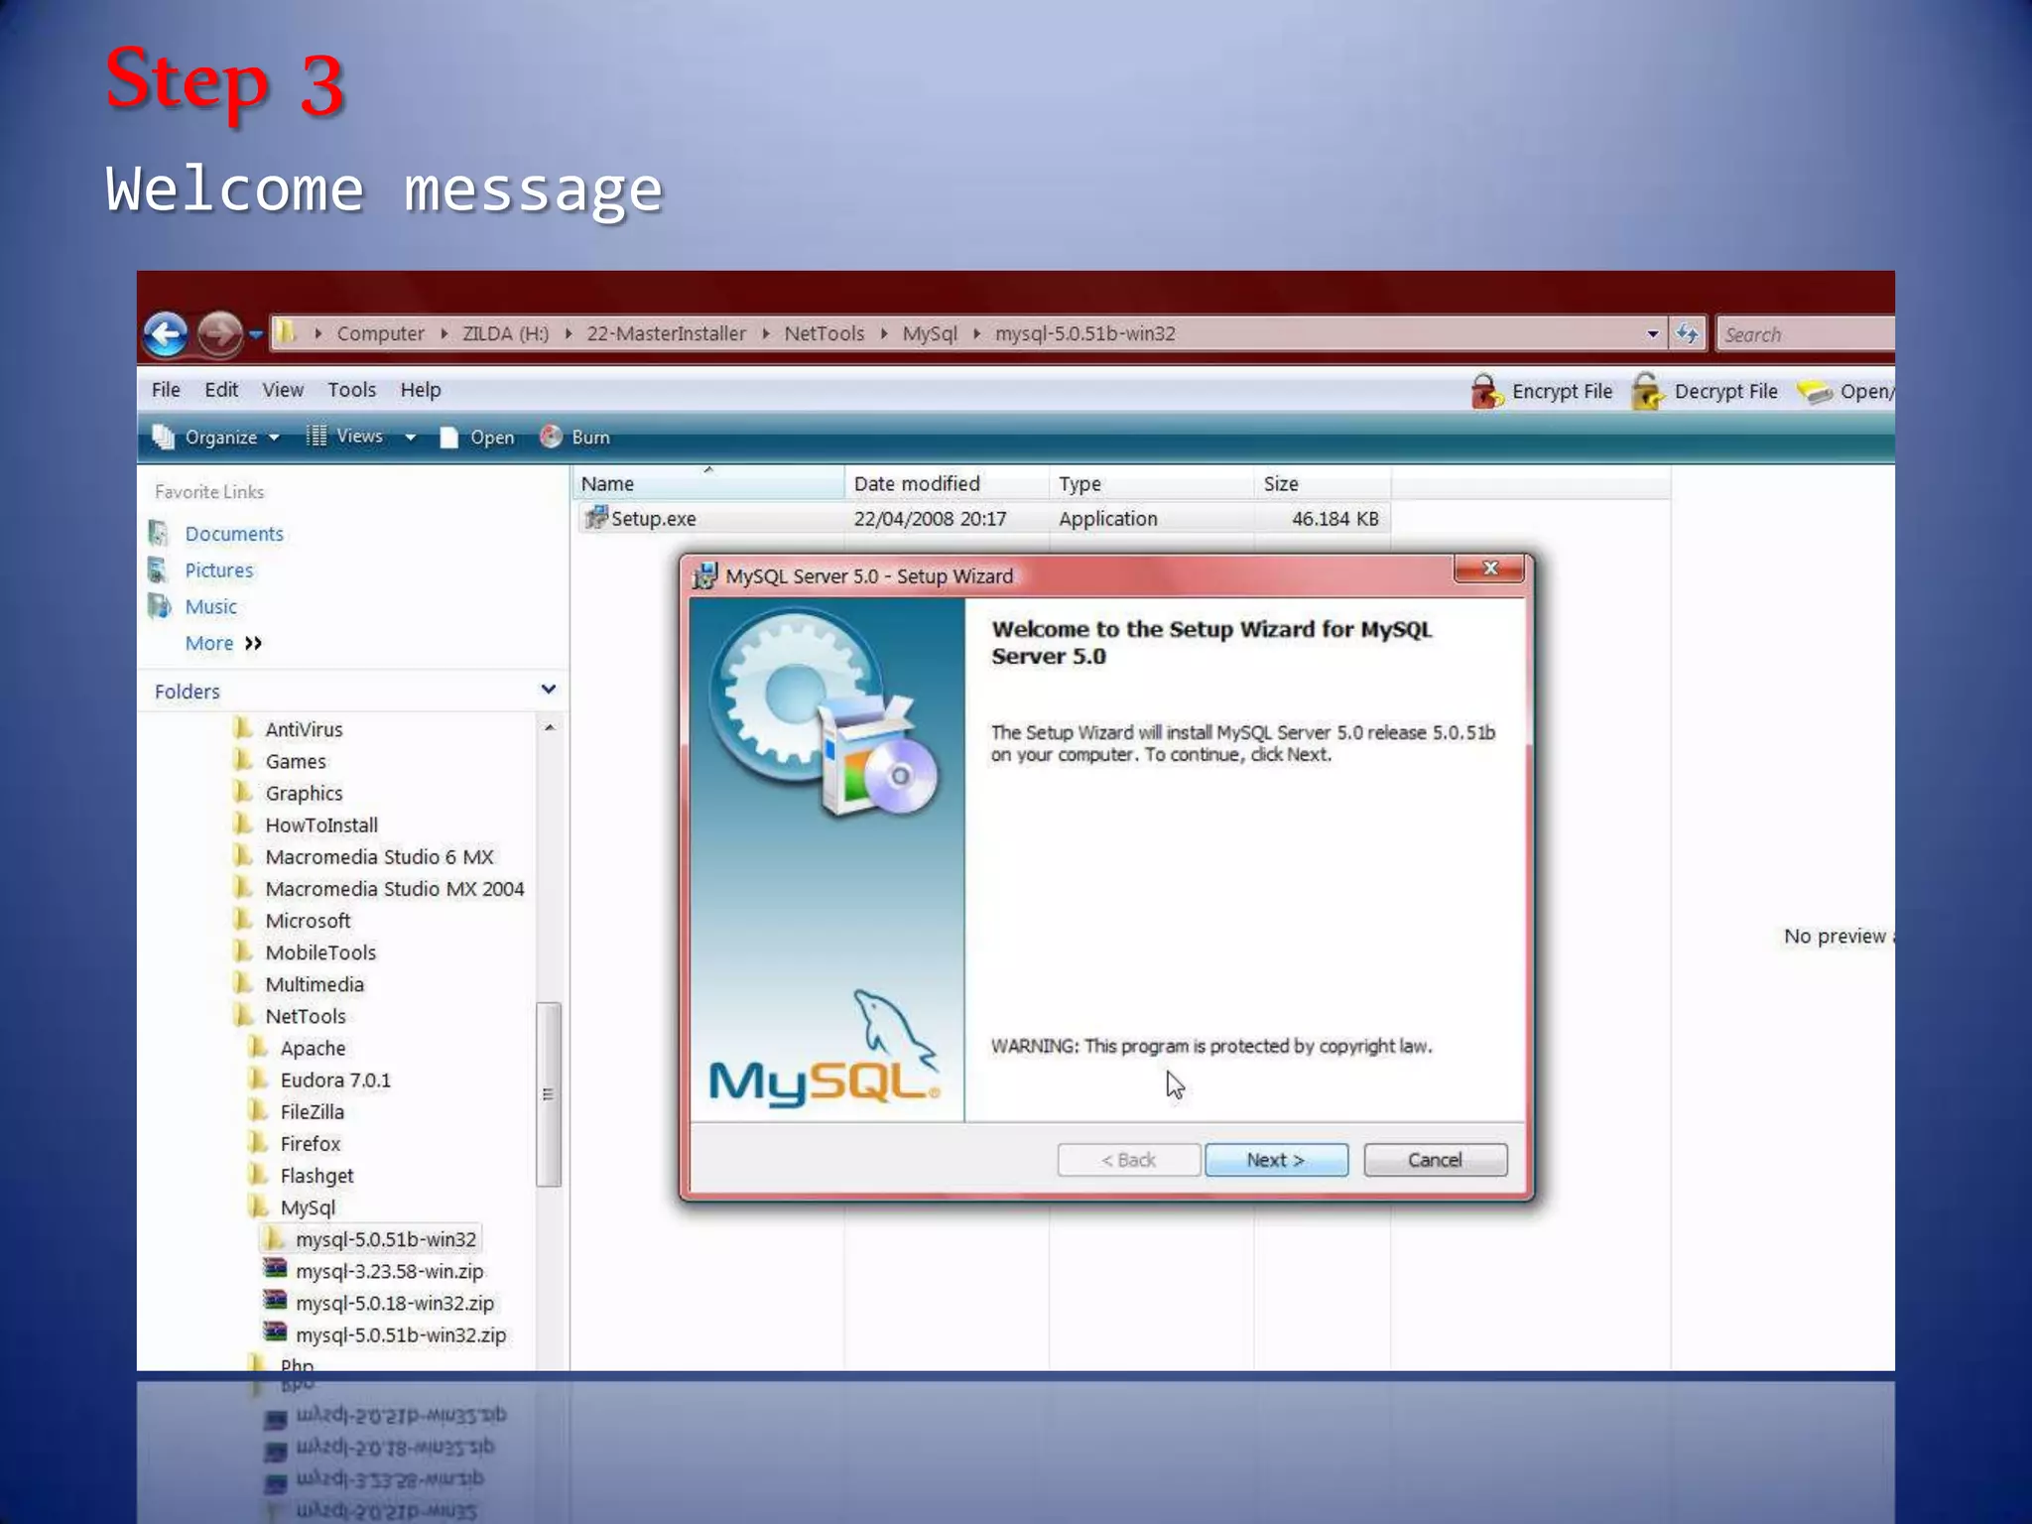The image size is (2032, 1524).
Task: Open Pictures favorite link
Action: click(219, 571)
